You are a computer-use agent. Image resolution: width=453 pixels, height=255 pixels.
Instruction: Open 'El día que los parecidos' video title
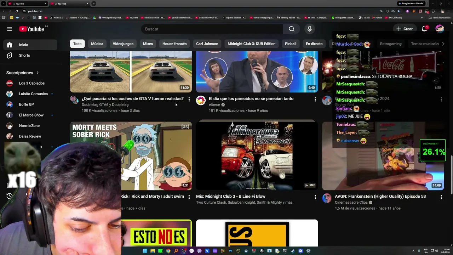click(x=251, y=99)
